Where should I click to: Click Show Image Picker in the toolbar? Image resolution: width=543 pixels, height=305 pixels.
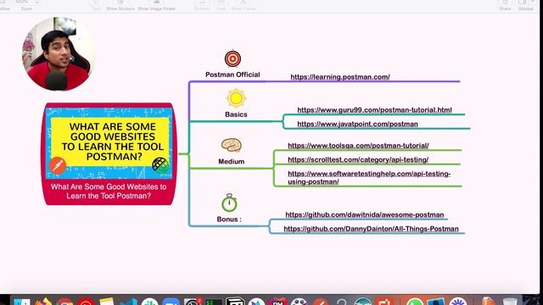coord(156,6)
